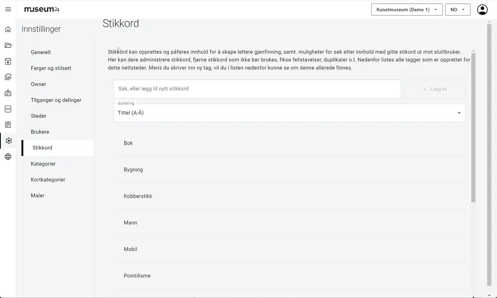Click the keyword list scrollbar
Viewport: 497px width, 298px height.
pyautogui.click(x=473, y=128)
